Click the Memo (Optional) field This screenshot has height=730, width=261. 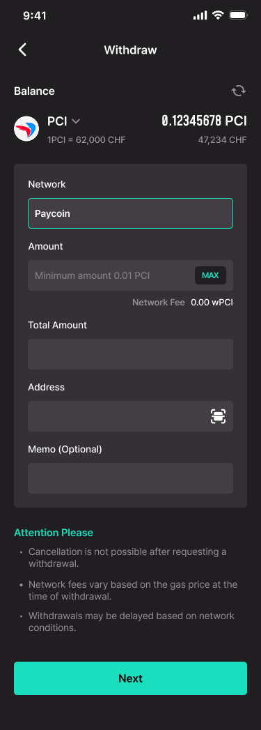point(131,478)
